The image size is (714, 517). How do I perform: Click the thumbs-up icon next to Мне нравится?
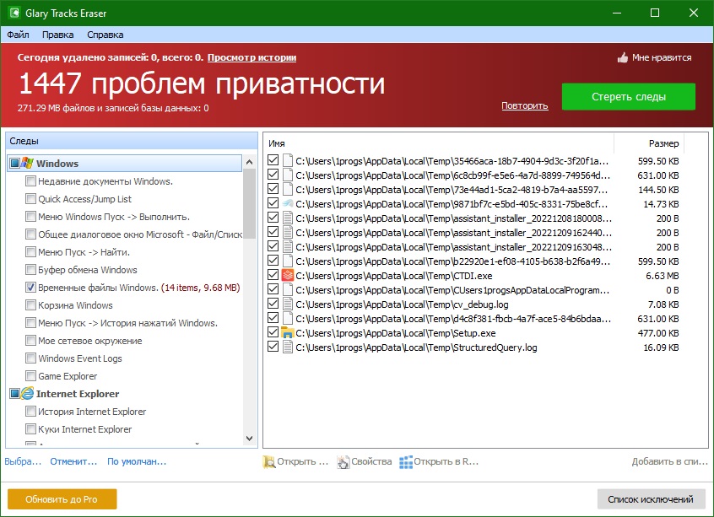point(623,58)
